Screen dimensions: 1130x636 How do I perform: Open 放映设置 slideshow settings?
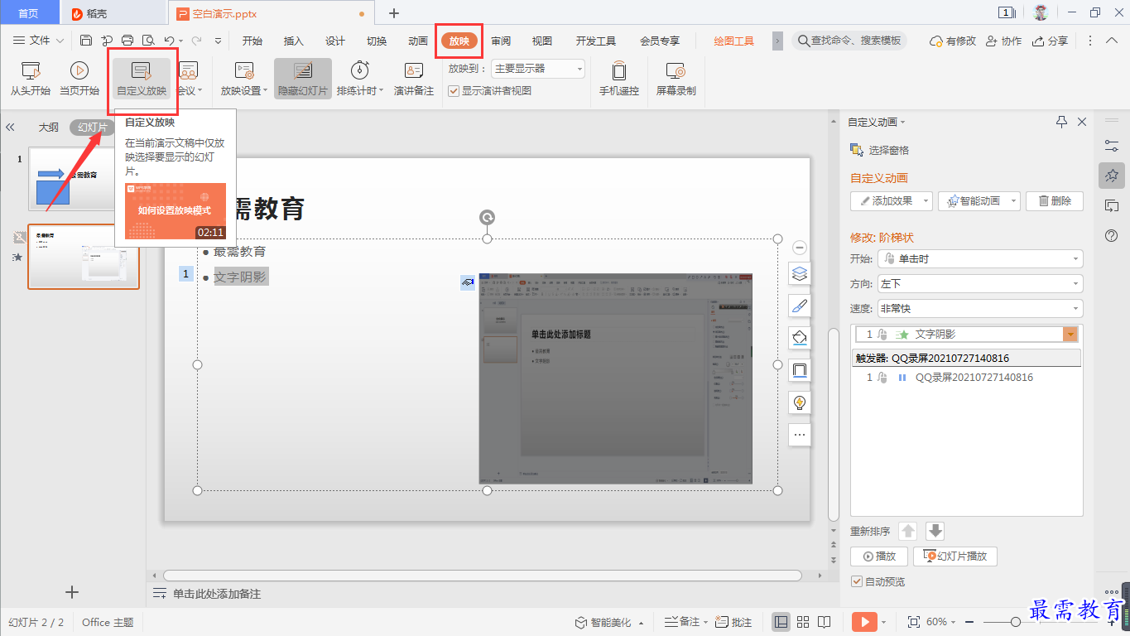click(x=244, y=79)
